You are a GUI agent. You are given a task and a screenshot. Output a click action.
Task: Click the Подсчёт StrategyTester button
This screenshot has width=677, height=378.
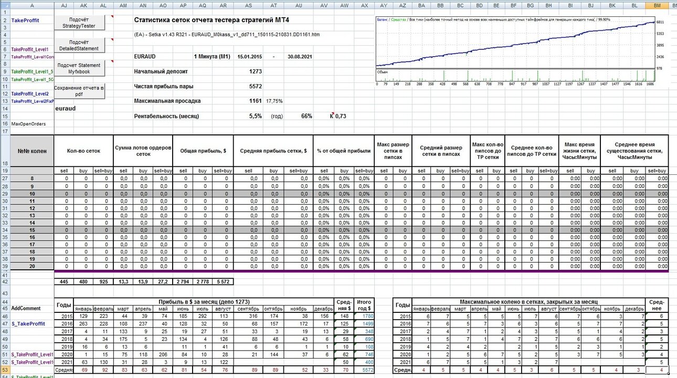pos(79,23)
